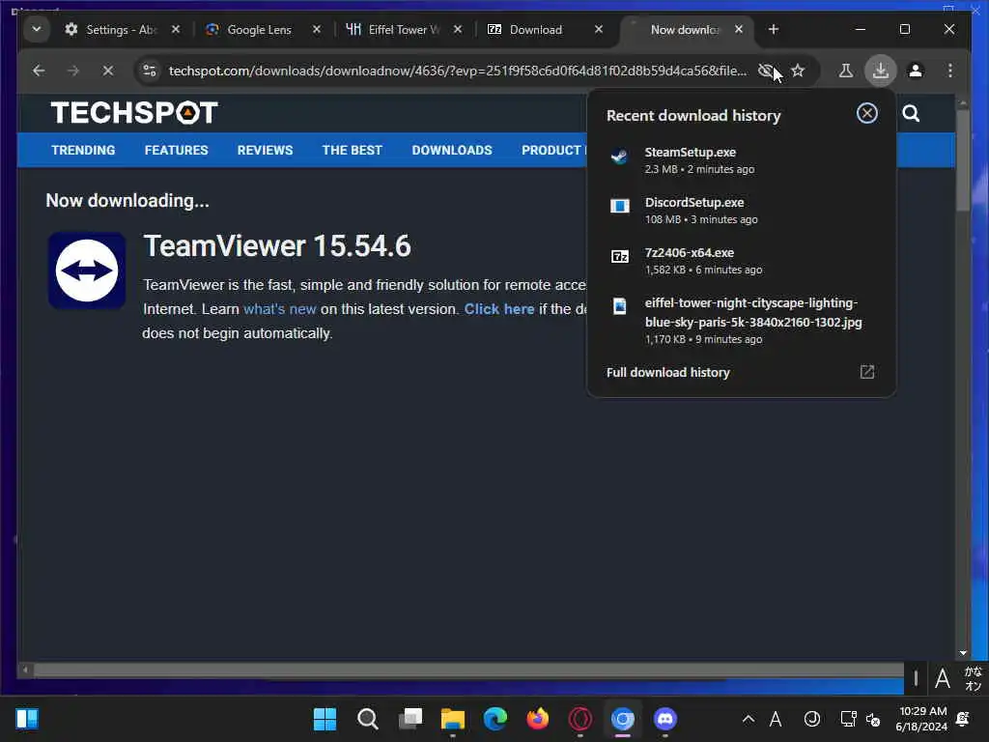Viewport: 989px width, 742px height.
Task: Expand hidden system tray icons
Action: (749, 719)
